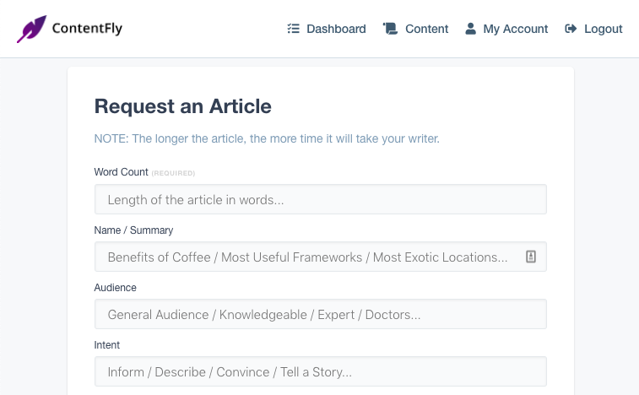Click the Word Count label
Image resolution: width=639 pixels, height=395 pixels.
[x=121, y=172]
